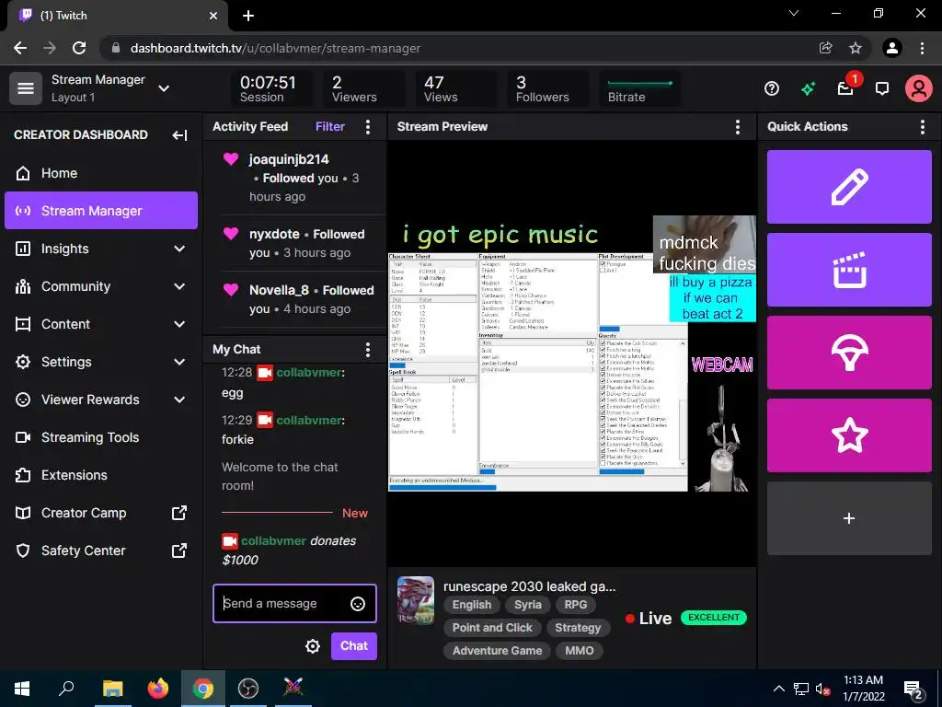Click the heart icon beside joaquinjb214

231,158
